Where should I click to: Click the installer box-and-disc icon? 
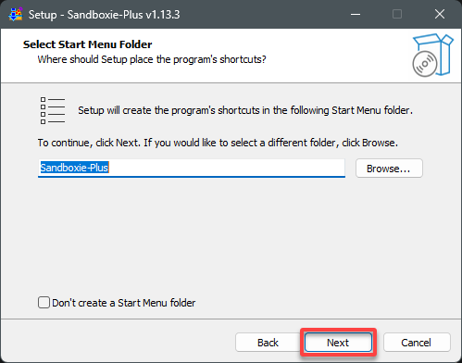432,56
